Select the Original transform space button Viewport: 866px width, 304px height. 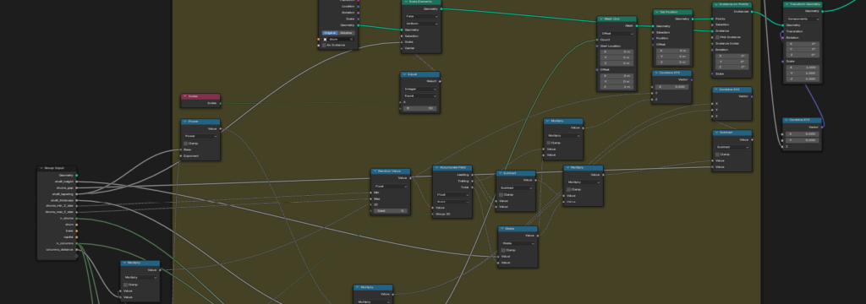[x=330, y=33]
